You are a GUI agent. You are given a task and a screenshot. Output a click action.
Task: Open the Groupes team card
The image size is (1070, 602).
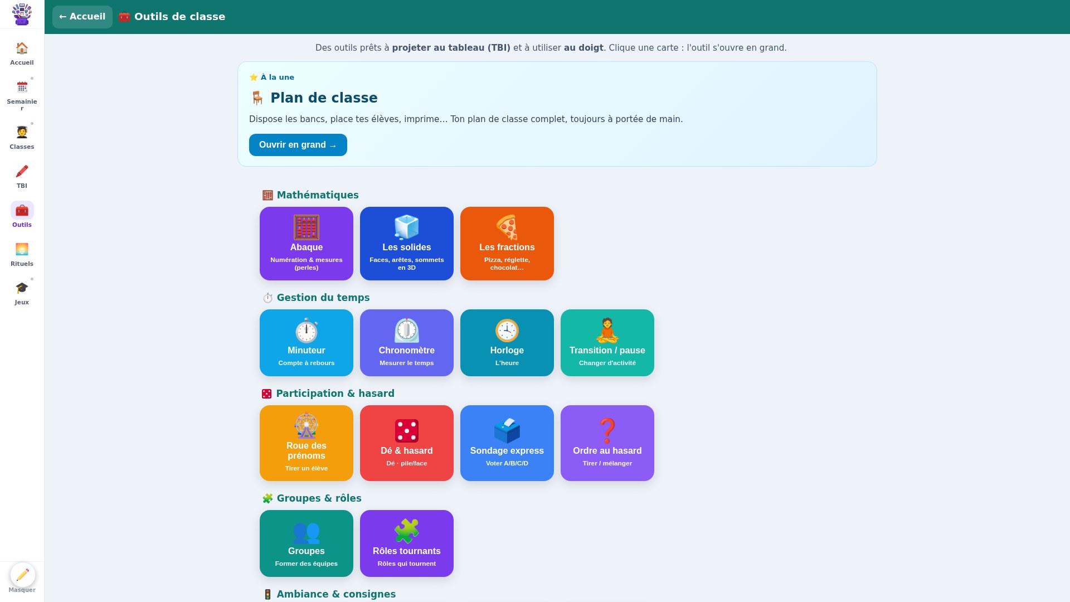point(307,543)
